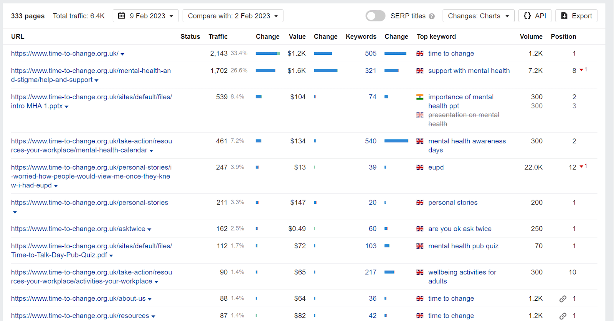Click the 'eupd' top keyword
The height and width of the screenshot is (321, 614).
click(x=436, y=167)
